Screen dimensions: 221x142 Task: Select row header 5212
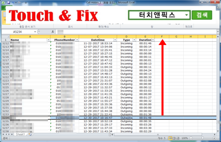pyautogui.click(x=6, y=43)
